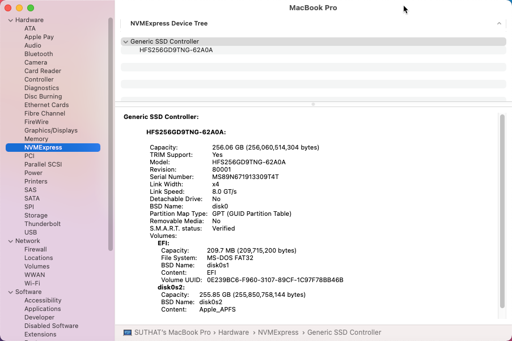Image resolution: width=512 pixels, height=341 pixels.
Task: Collapse the Network section in sidebar
Action: pyautogui.click(x=10, y=241)
